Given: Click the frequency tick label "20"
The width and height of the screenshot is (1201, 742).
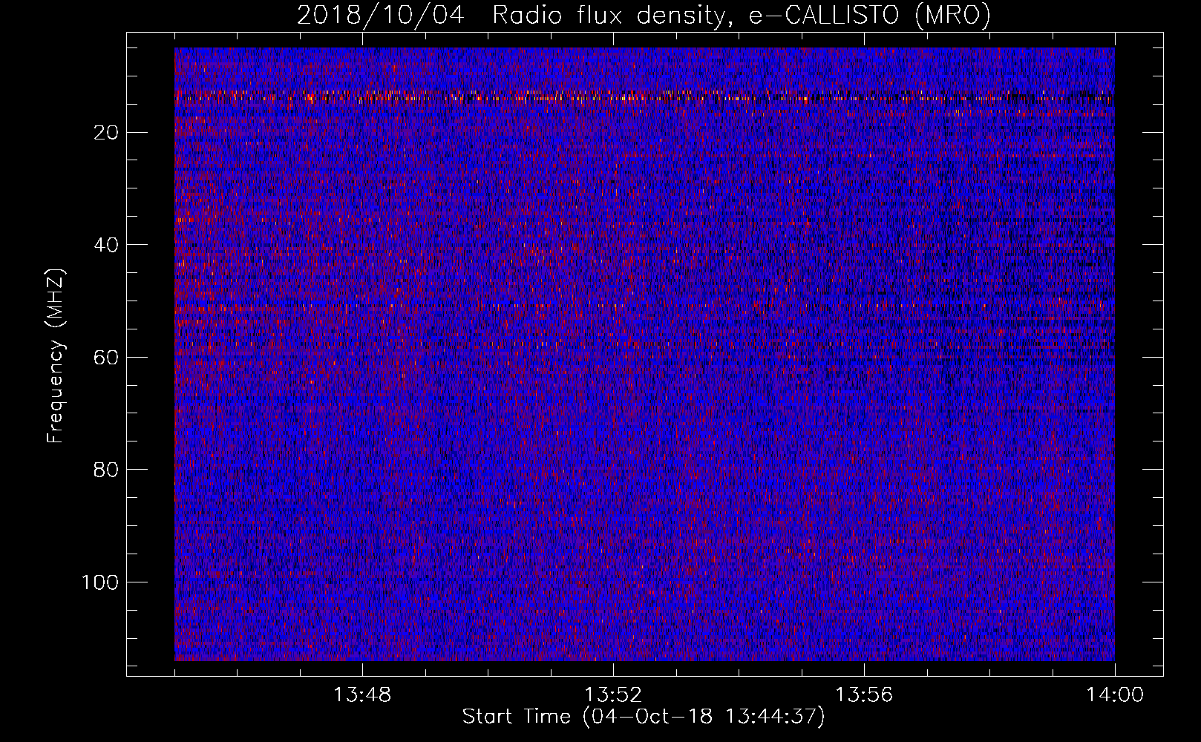Looking at the screenshot, I should tap(107, 133).
